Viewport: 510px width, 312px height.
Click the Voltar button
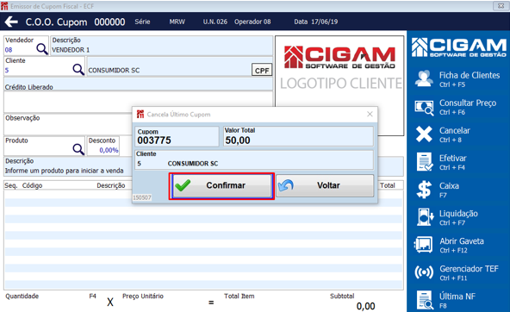point(325,185)
